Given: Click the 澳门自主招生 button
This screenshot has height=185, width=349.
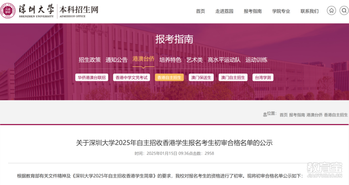Looking at the screenshot, I should (x=233, y=77).
